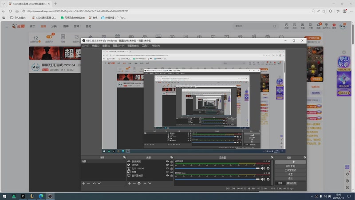
Task: Click OBS icon in Windows taskbar
Action: click(x=51, y=196)
